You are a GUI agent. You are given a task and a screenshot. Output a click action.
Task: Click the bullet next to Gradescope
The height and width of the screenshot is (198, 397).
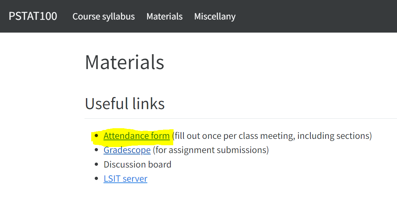[97, 150]
